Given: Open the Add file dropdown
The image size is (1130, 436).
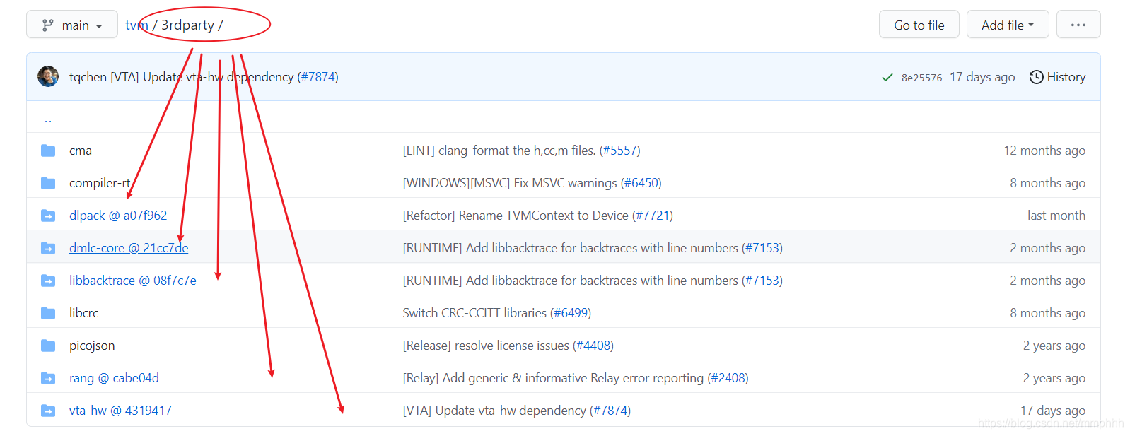Looking at the screenshot, I should pyautogui.click(x=1008, y=25).
